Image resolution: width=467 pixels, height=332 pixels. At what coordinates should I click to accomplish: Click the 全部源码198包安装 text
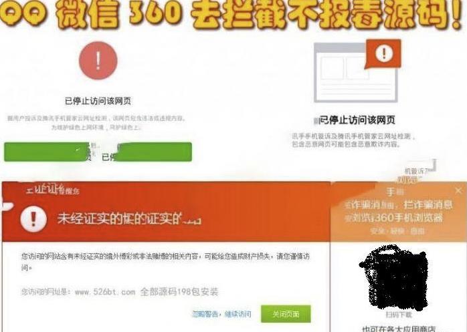tap(179, 291)
